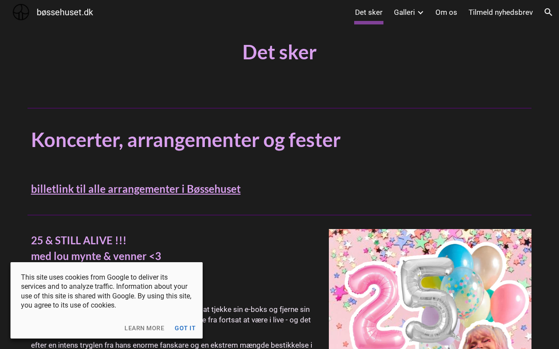
Task: Go to the Om os page
Action: pos(446,12)
